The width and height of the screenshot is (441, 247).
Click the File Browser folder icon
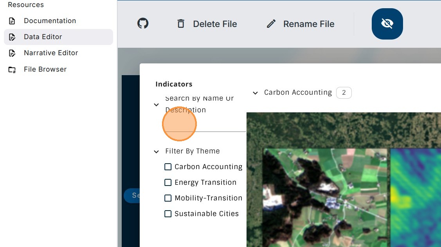pos(12,70)
